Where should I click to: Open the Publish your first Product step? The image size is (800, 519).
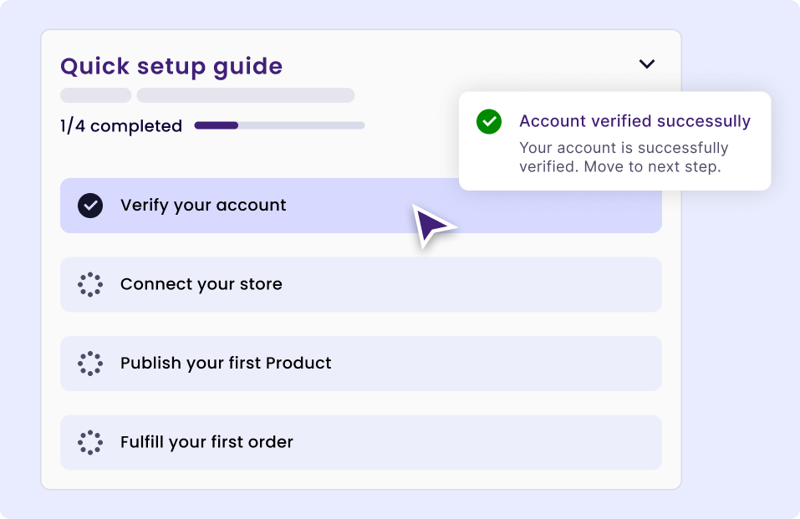click(359, 364)
